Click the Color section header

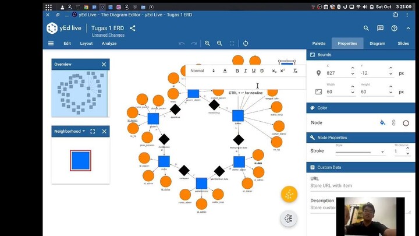pos(361,108)
